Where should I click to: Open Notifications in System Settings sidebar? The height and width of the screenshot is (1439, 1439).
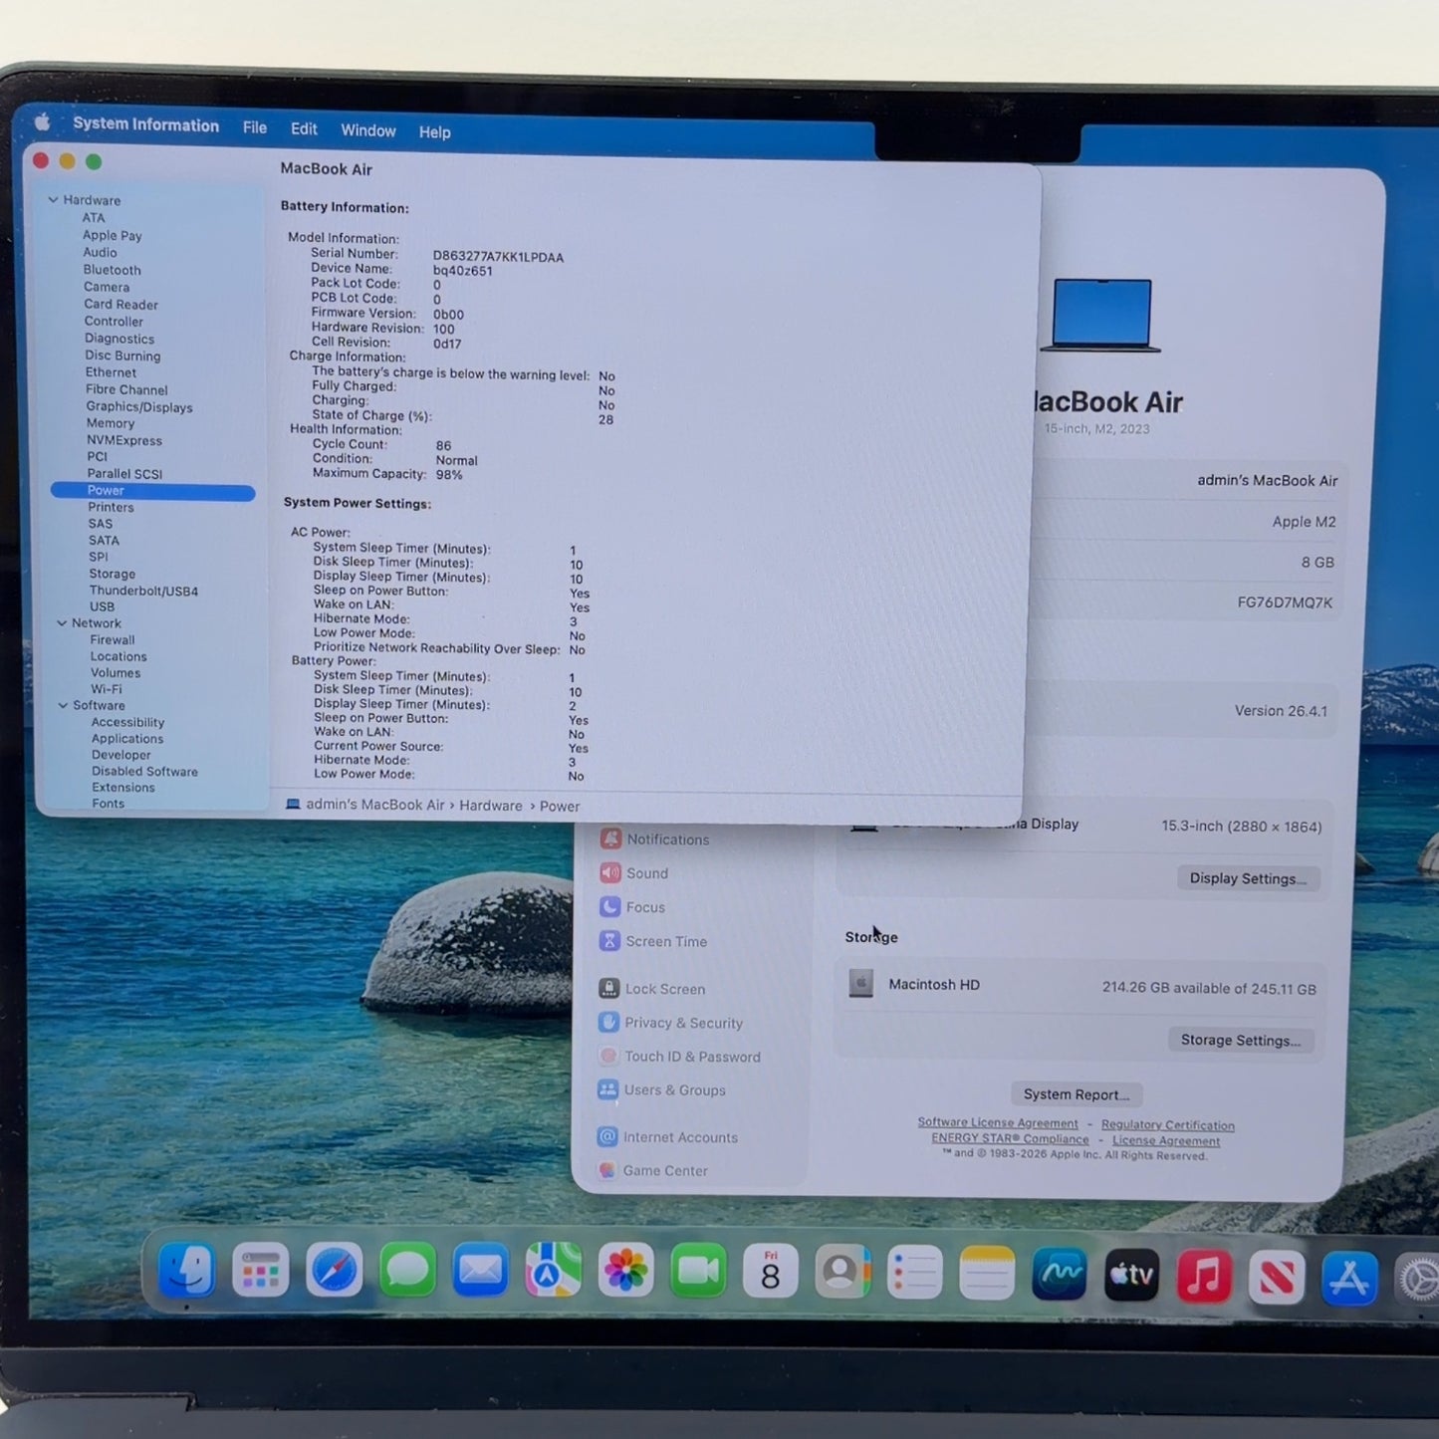[655, 839]
